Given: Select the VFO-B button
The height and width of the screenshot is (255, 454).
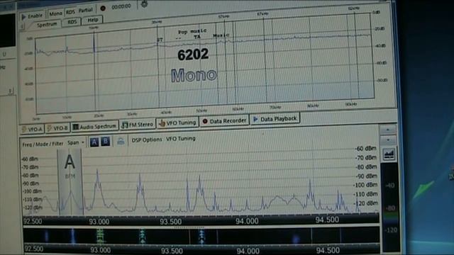Looking at the screenshot, I should [x=57, y=128].
